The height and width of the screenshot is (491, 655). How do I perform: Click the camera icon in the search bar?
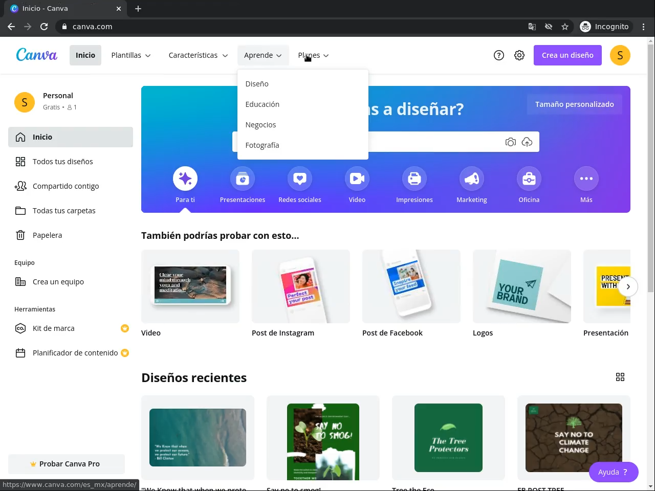[511, 142]
